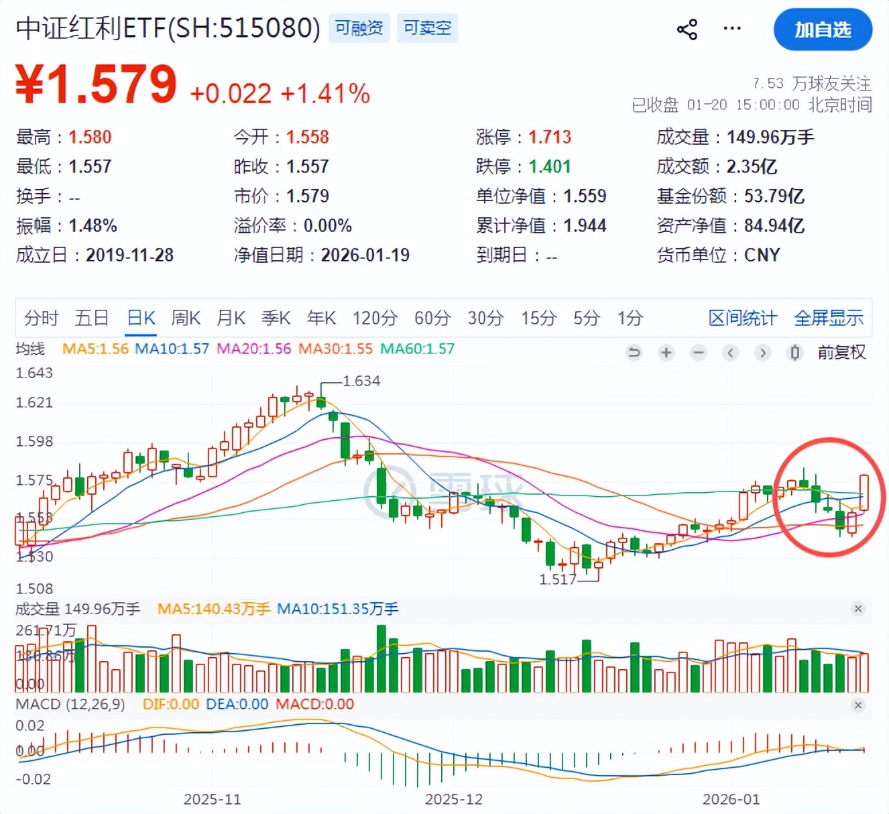889x814 pixels.
Task: Toggle the 可融资 tag
Action: click(x=359, y=28)
